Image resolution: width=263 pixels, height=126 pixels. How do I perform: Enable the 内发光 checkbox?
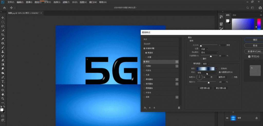pos(144,71)
